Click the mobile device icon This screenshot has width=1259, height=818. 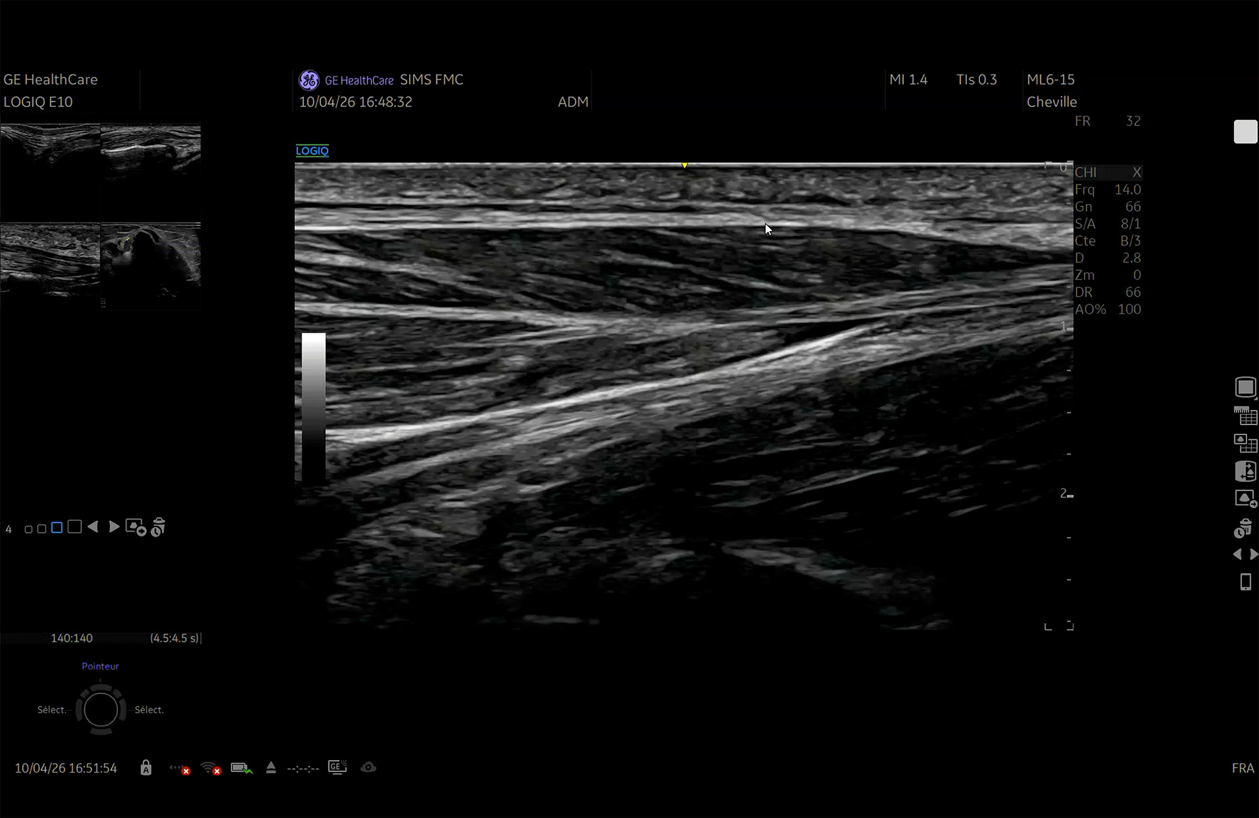[x=1245, y=582]
